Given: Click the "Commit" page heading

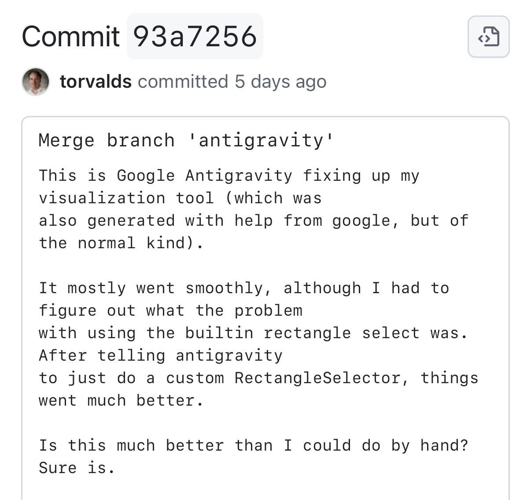Looking at the screenshot, I should click(70, 37).
